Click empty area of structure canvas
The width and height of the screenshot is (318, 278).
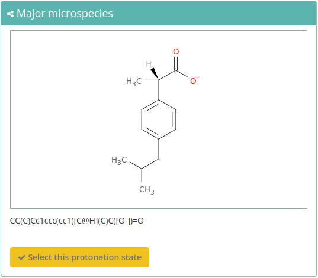pyautogui.click(x=243, y=122)
